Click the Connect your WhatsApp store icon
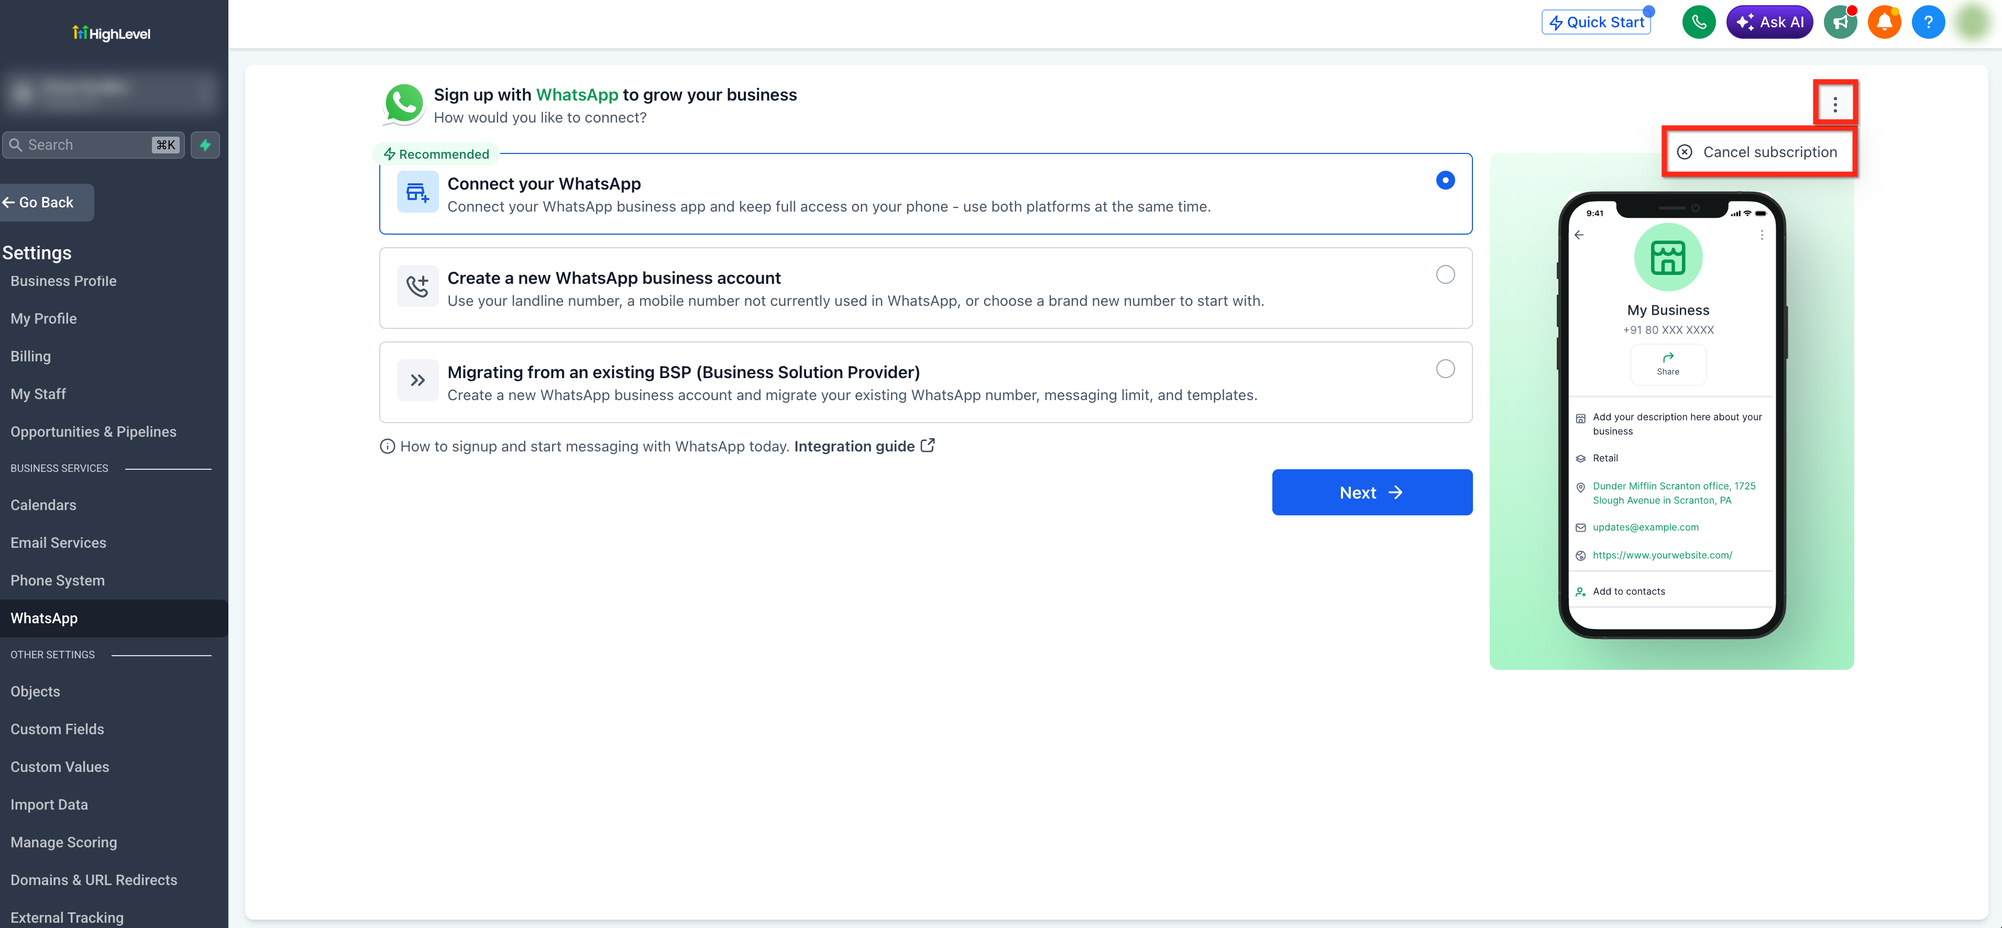Screen dimensions: 2002x928 point(417,192)
